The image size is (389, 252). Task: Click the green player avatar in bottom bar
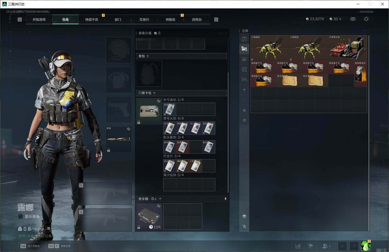[366, 246]
